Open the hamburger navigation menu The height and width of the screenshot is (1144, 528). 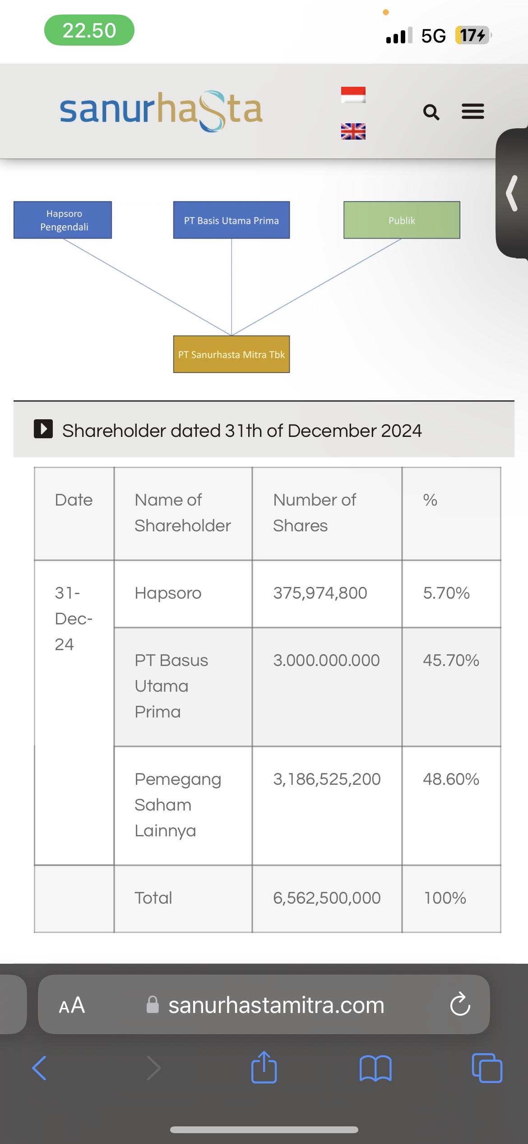[472, 111]
